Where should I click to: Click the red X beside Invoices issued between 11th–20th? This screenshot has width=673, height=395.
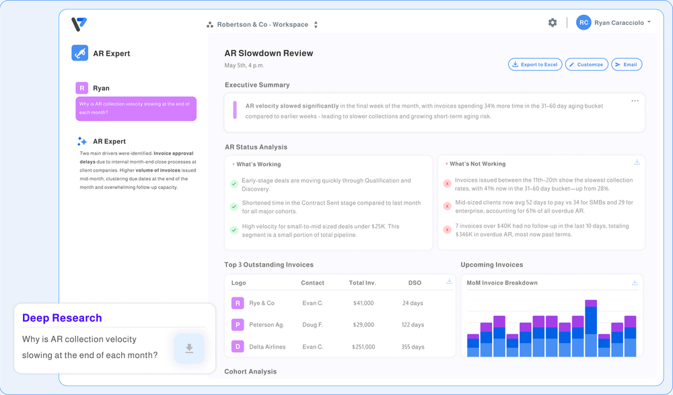[x=448, y=184]
